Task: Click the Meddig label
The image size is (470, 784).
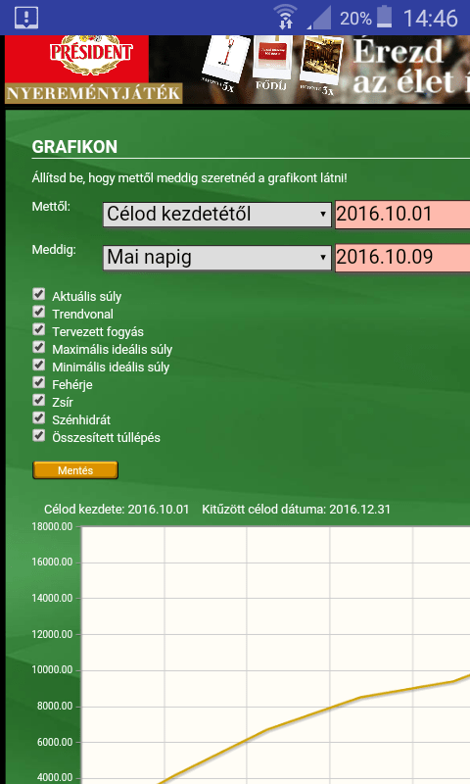Action: pos(54,249)
